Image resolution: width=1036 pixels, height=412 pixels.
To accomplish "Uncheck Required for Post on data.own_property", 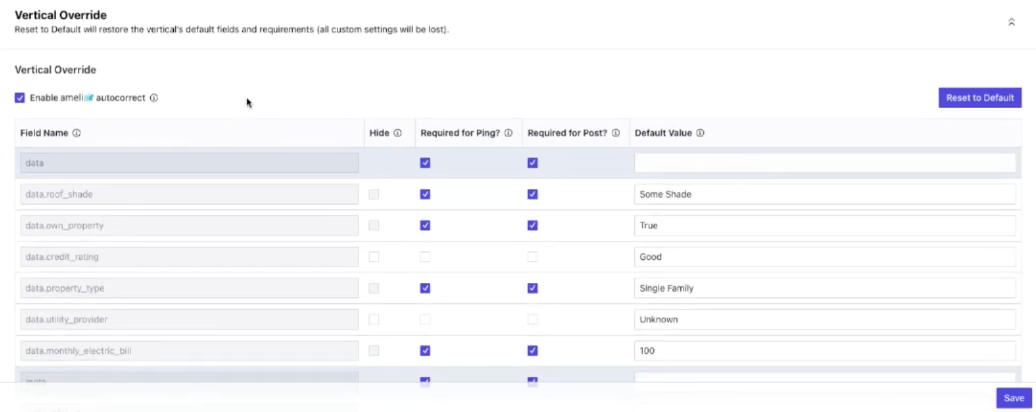I will (533, 226).
